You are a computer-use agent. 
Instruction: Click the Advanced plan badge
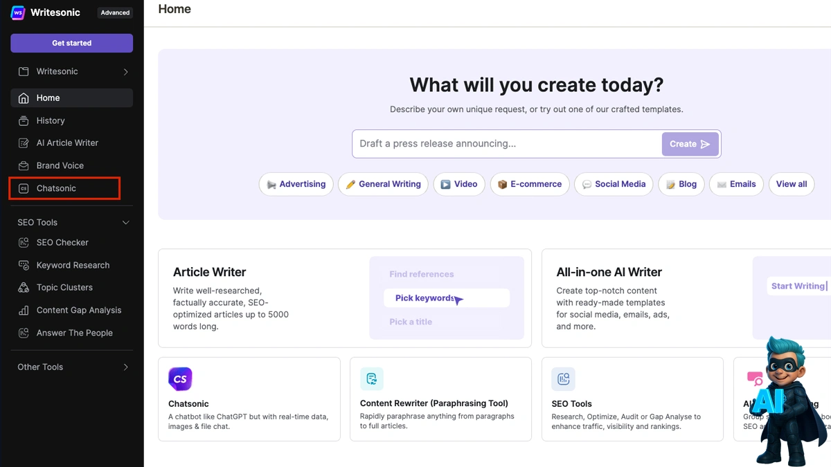(x=115, y=12)
